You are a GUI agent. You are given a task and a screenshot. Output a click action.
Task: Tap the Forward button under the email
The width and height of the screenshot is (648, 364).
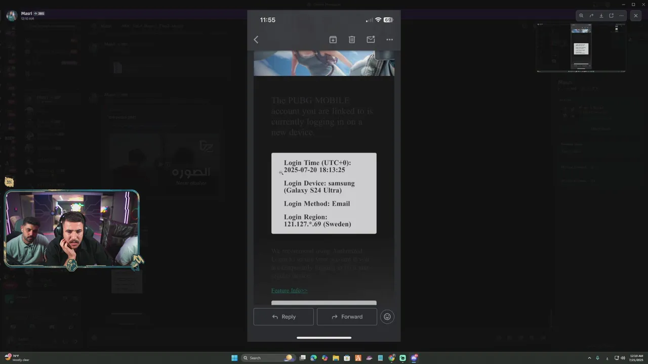347,316
